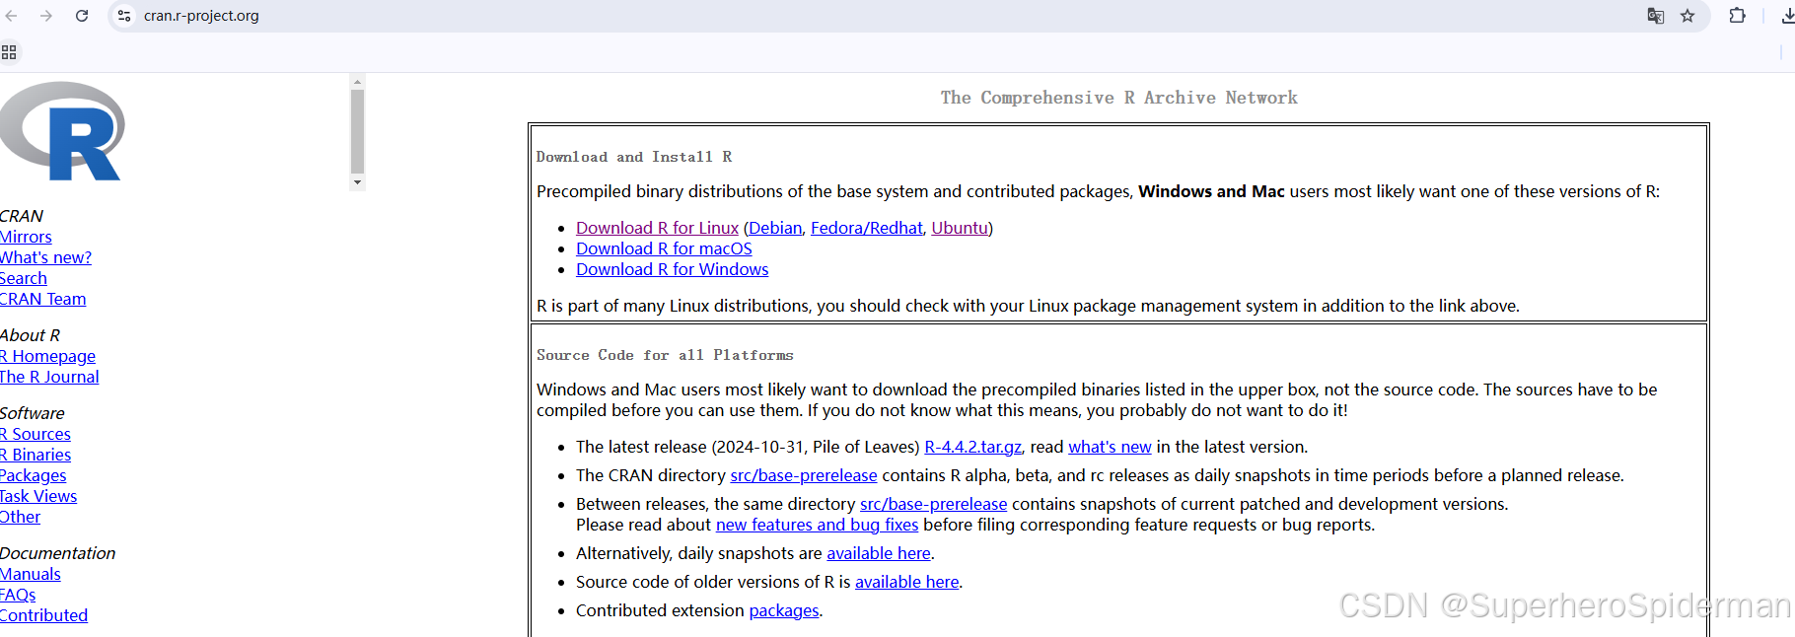Open the Manuals link
Viewport: 1795px width, 637px height.
coord(31,574)
